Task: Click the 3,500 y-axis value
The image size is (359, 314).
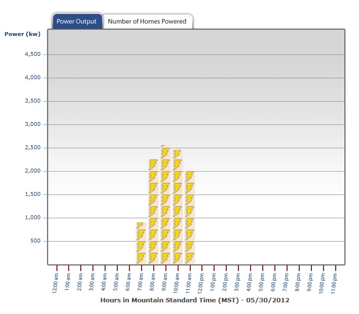Action: pos(33,101)
